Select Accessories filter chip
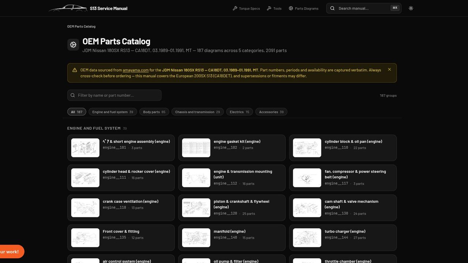The height and width of the screenshot is (263, 468). (271, 112)
